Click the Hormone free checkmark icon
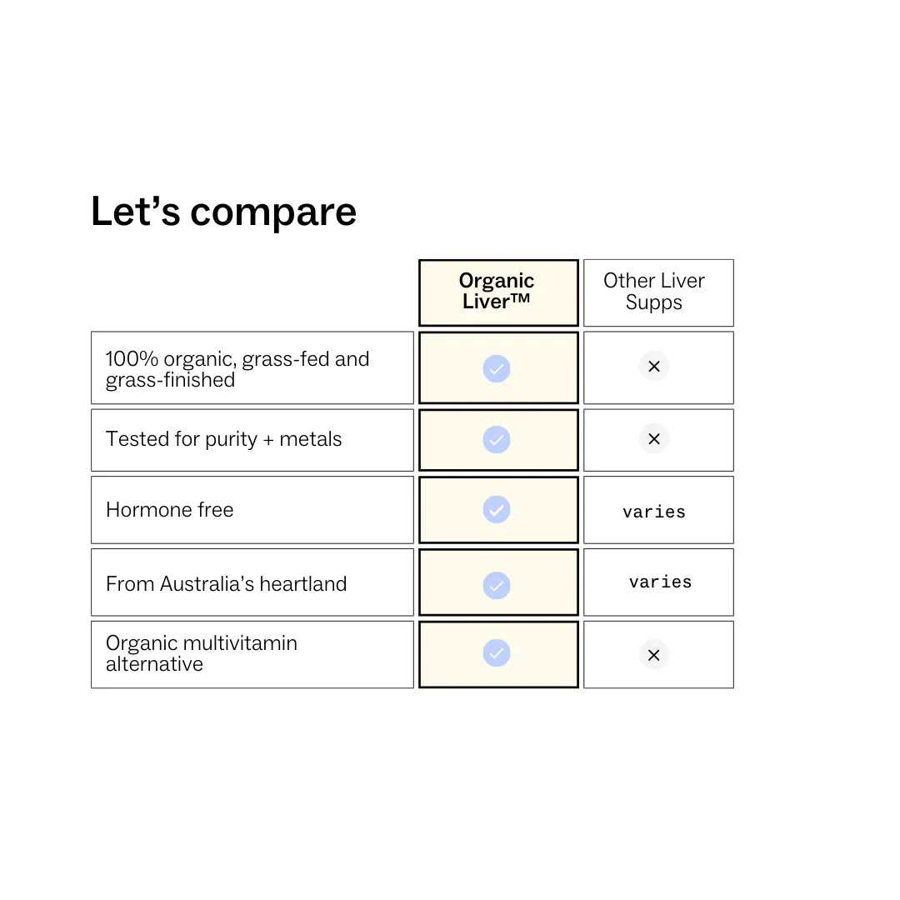This screenshot has width=900, height=900. pos(497,510)
